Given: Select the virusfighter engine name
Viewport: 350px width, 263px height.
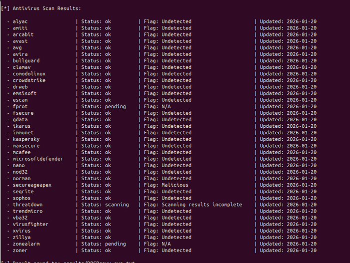Looking at the screenshot, I should click(30, 224).
